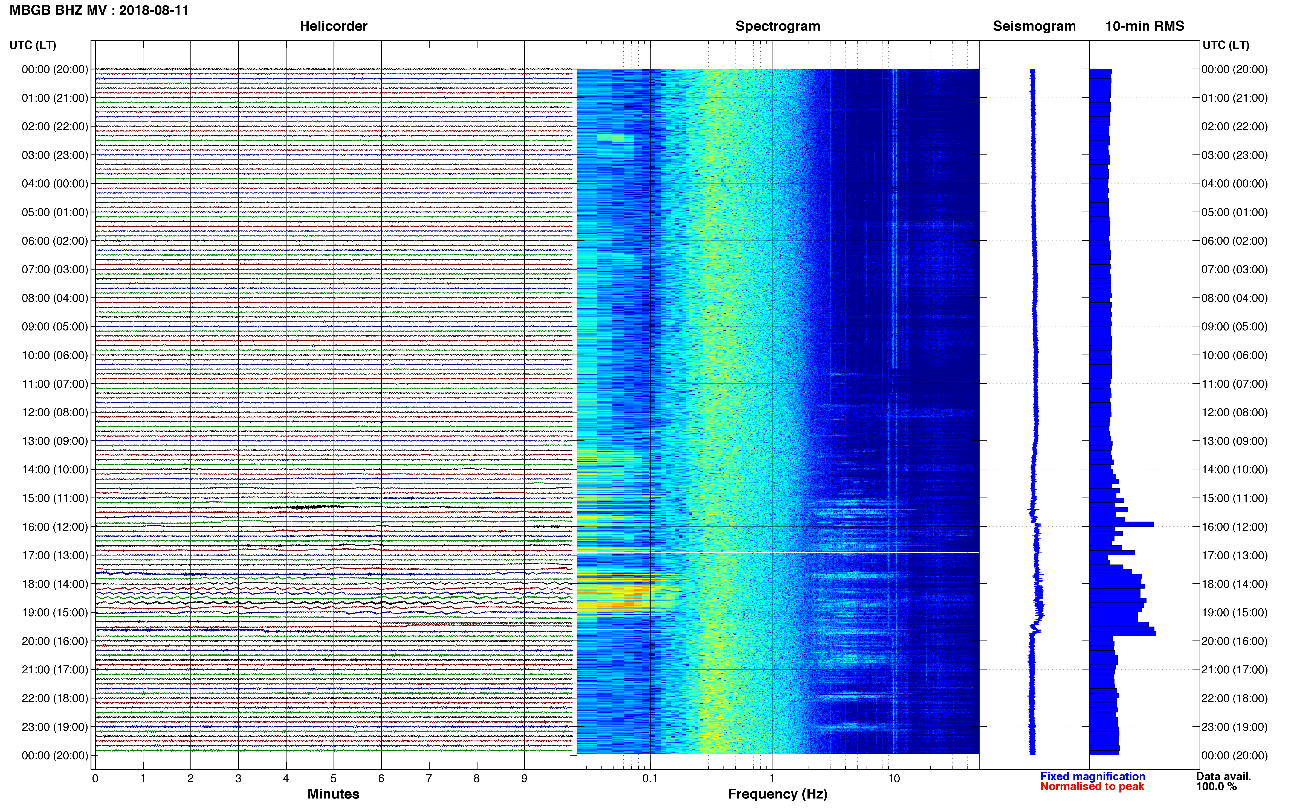Click the 17:00 (13:00) label beside the Helicorder
Screen dimensions: 1297x810
click(55, 555)
